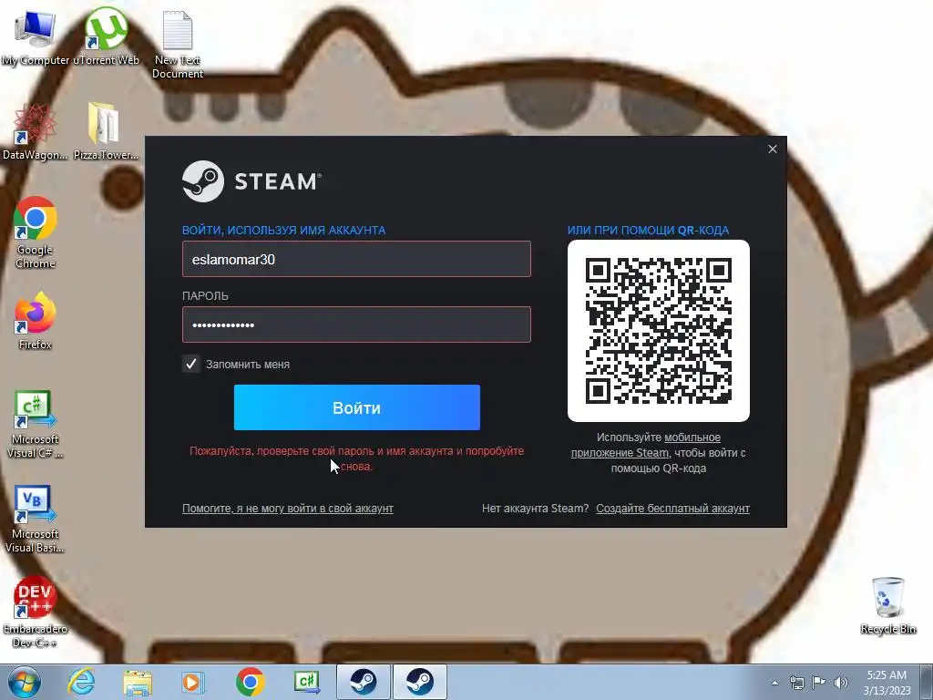Open uTorrent Web desktop shortcut
The image size is (933, 700).
tap(106, 36)
